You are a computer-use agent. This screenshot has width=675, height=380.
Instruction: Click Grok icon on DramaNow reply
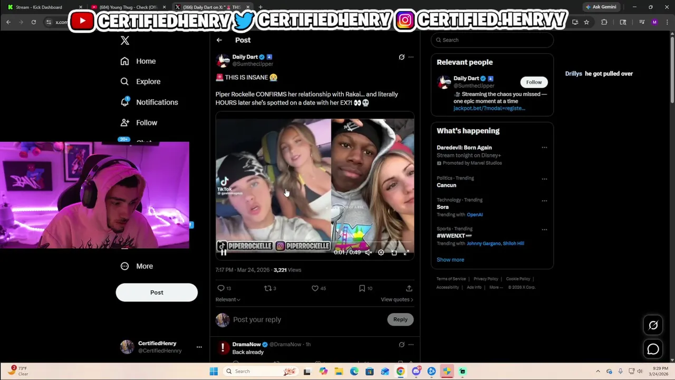[x=401, y=345]
